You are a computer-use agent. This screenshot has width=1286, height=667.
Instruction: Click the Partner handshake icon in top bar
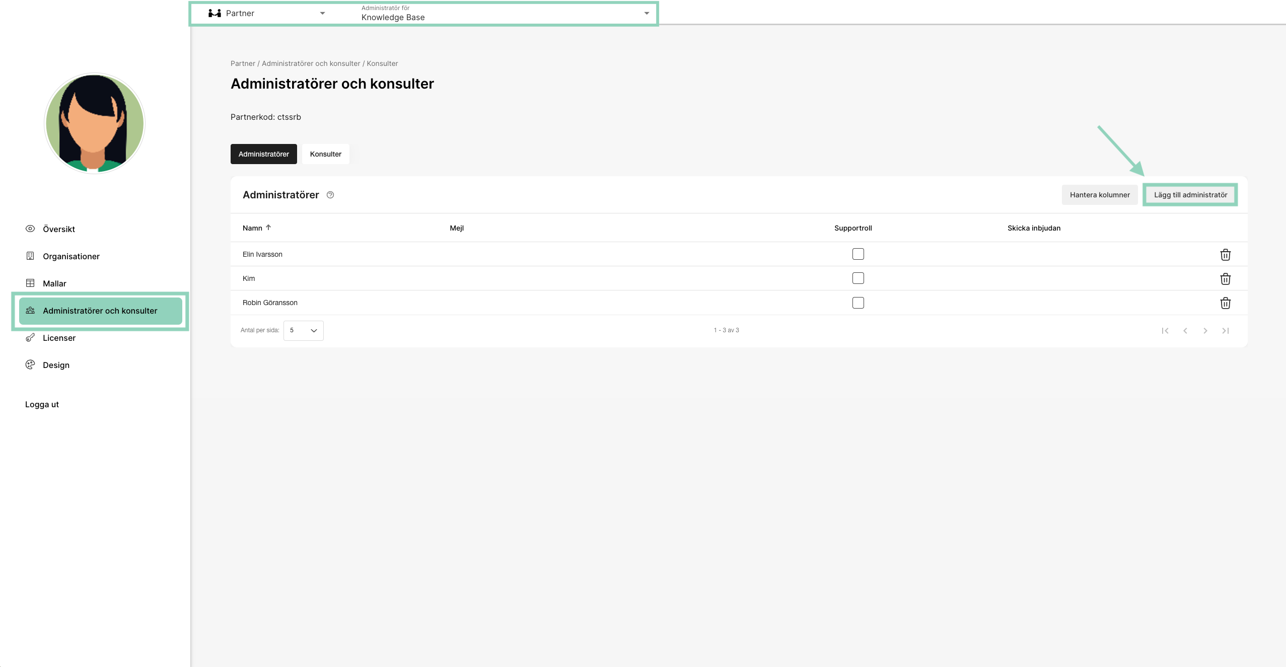click(215, 13)
